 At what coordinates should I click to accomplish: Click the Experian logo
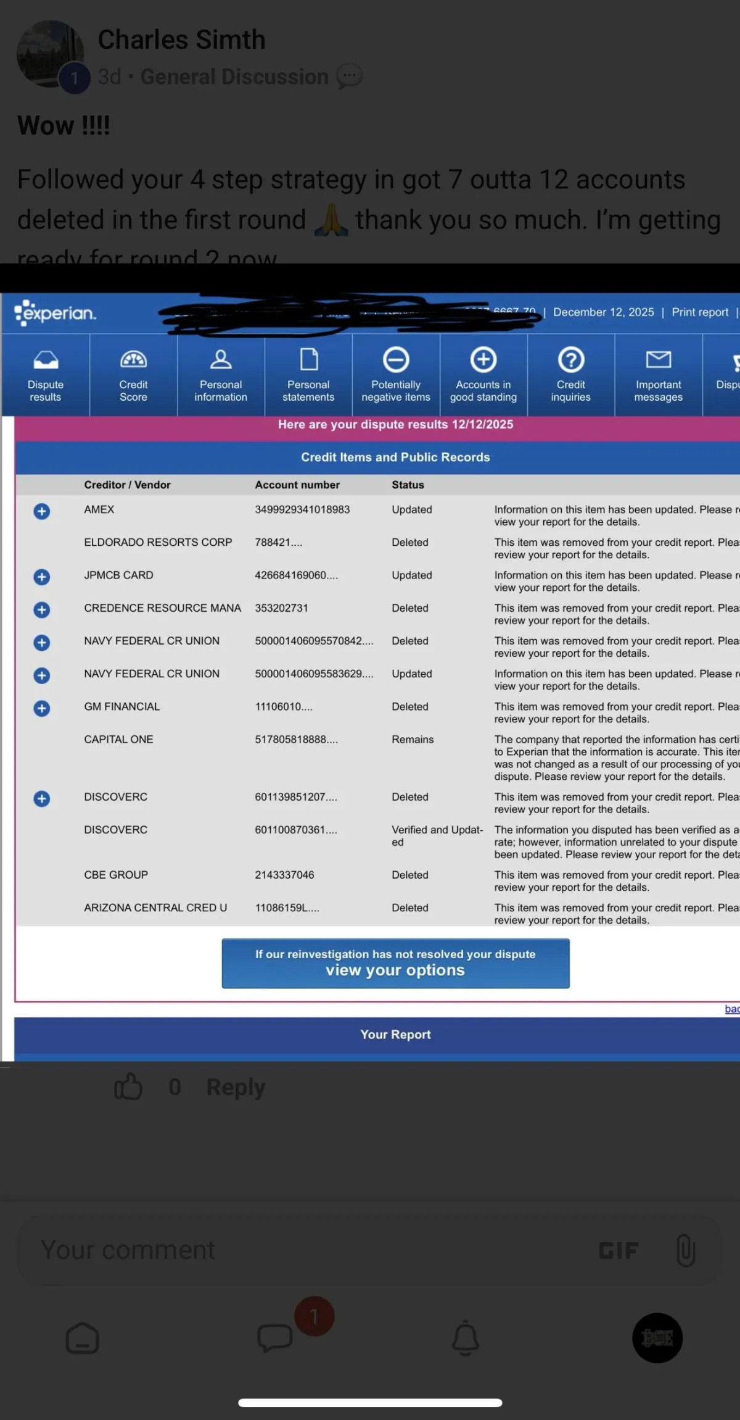click(x=55, y=313)
